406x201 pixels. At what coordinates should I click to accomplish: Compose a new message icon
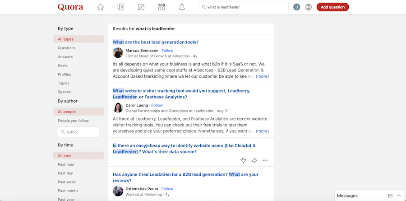(390, 196)
